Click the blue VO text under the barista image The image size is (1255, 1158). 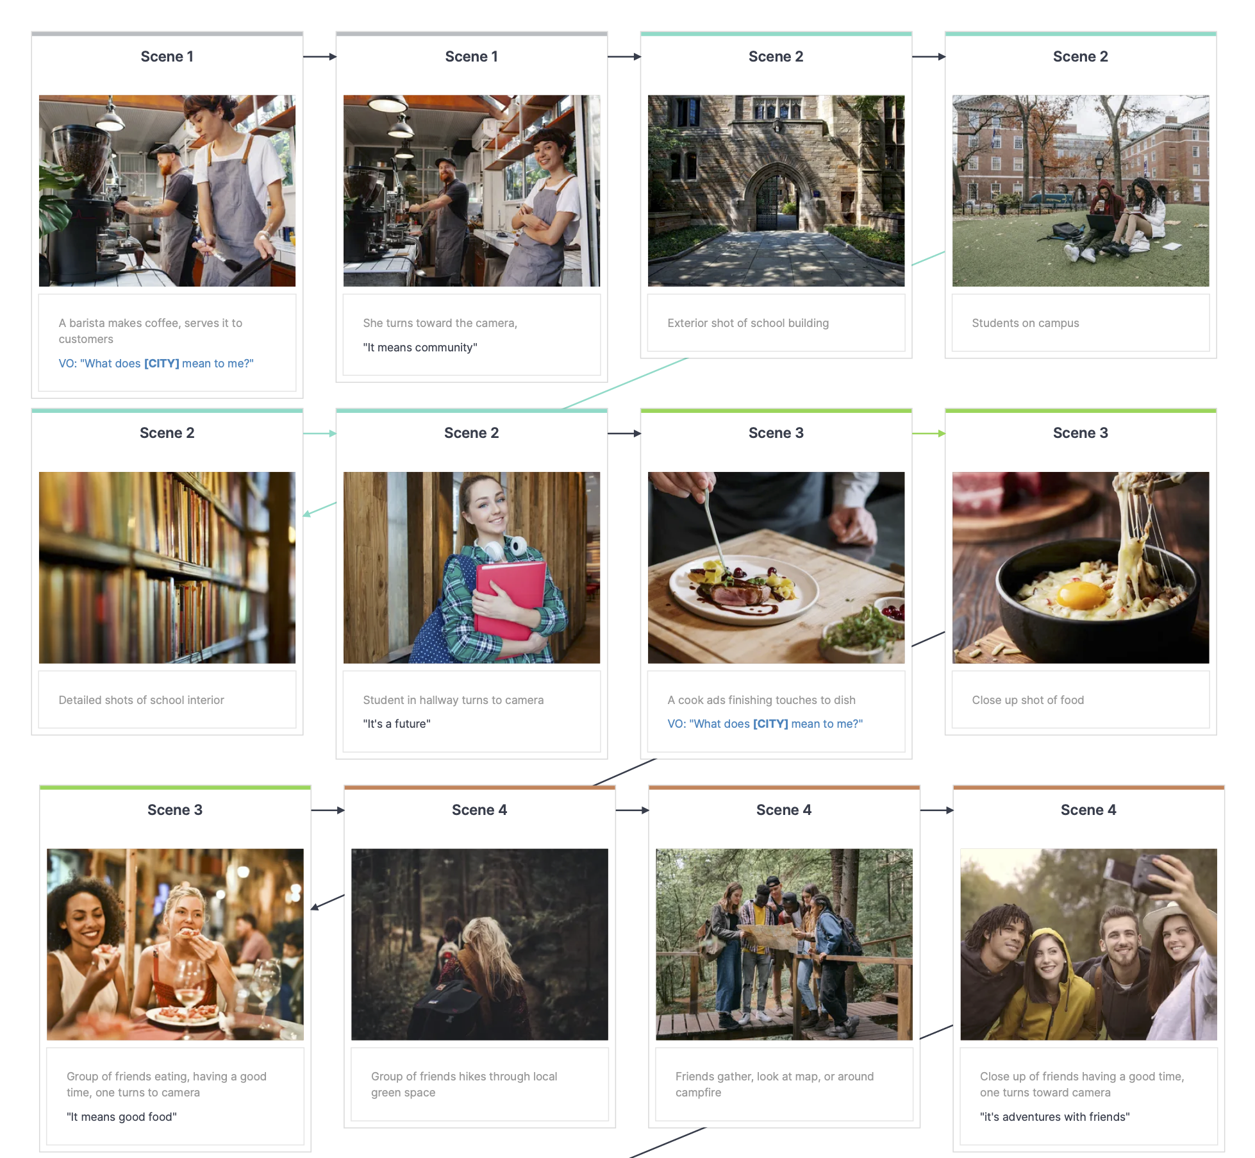click(156, 364)
